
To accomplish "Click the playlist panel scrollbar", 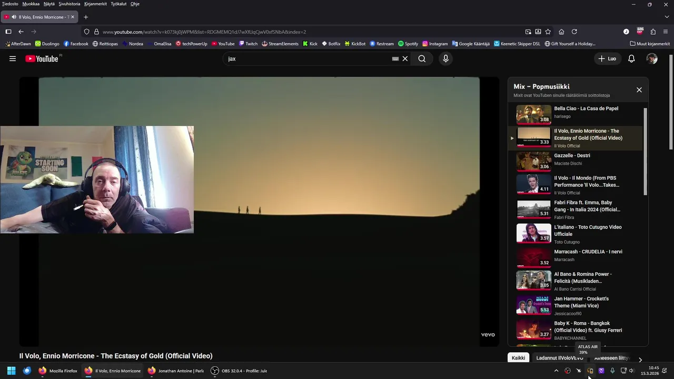I will click(x=646, y=152).
